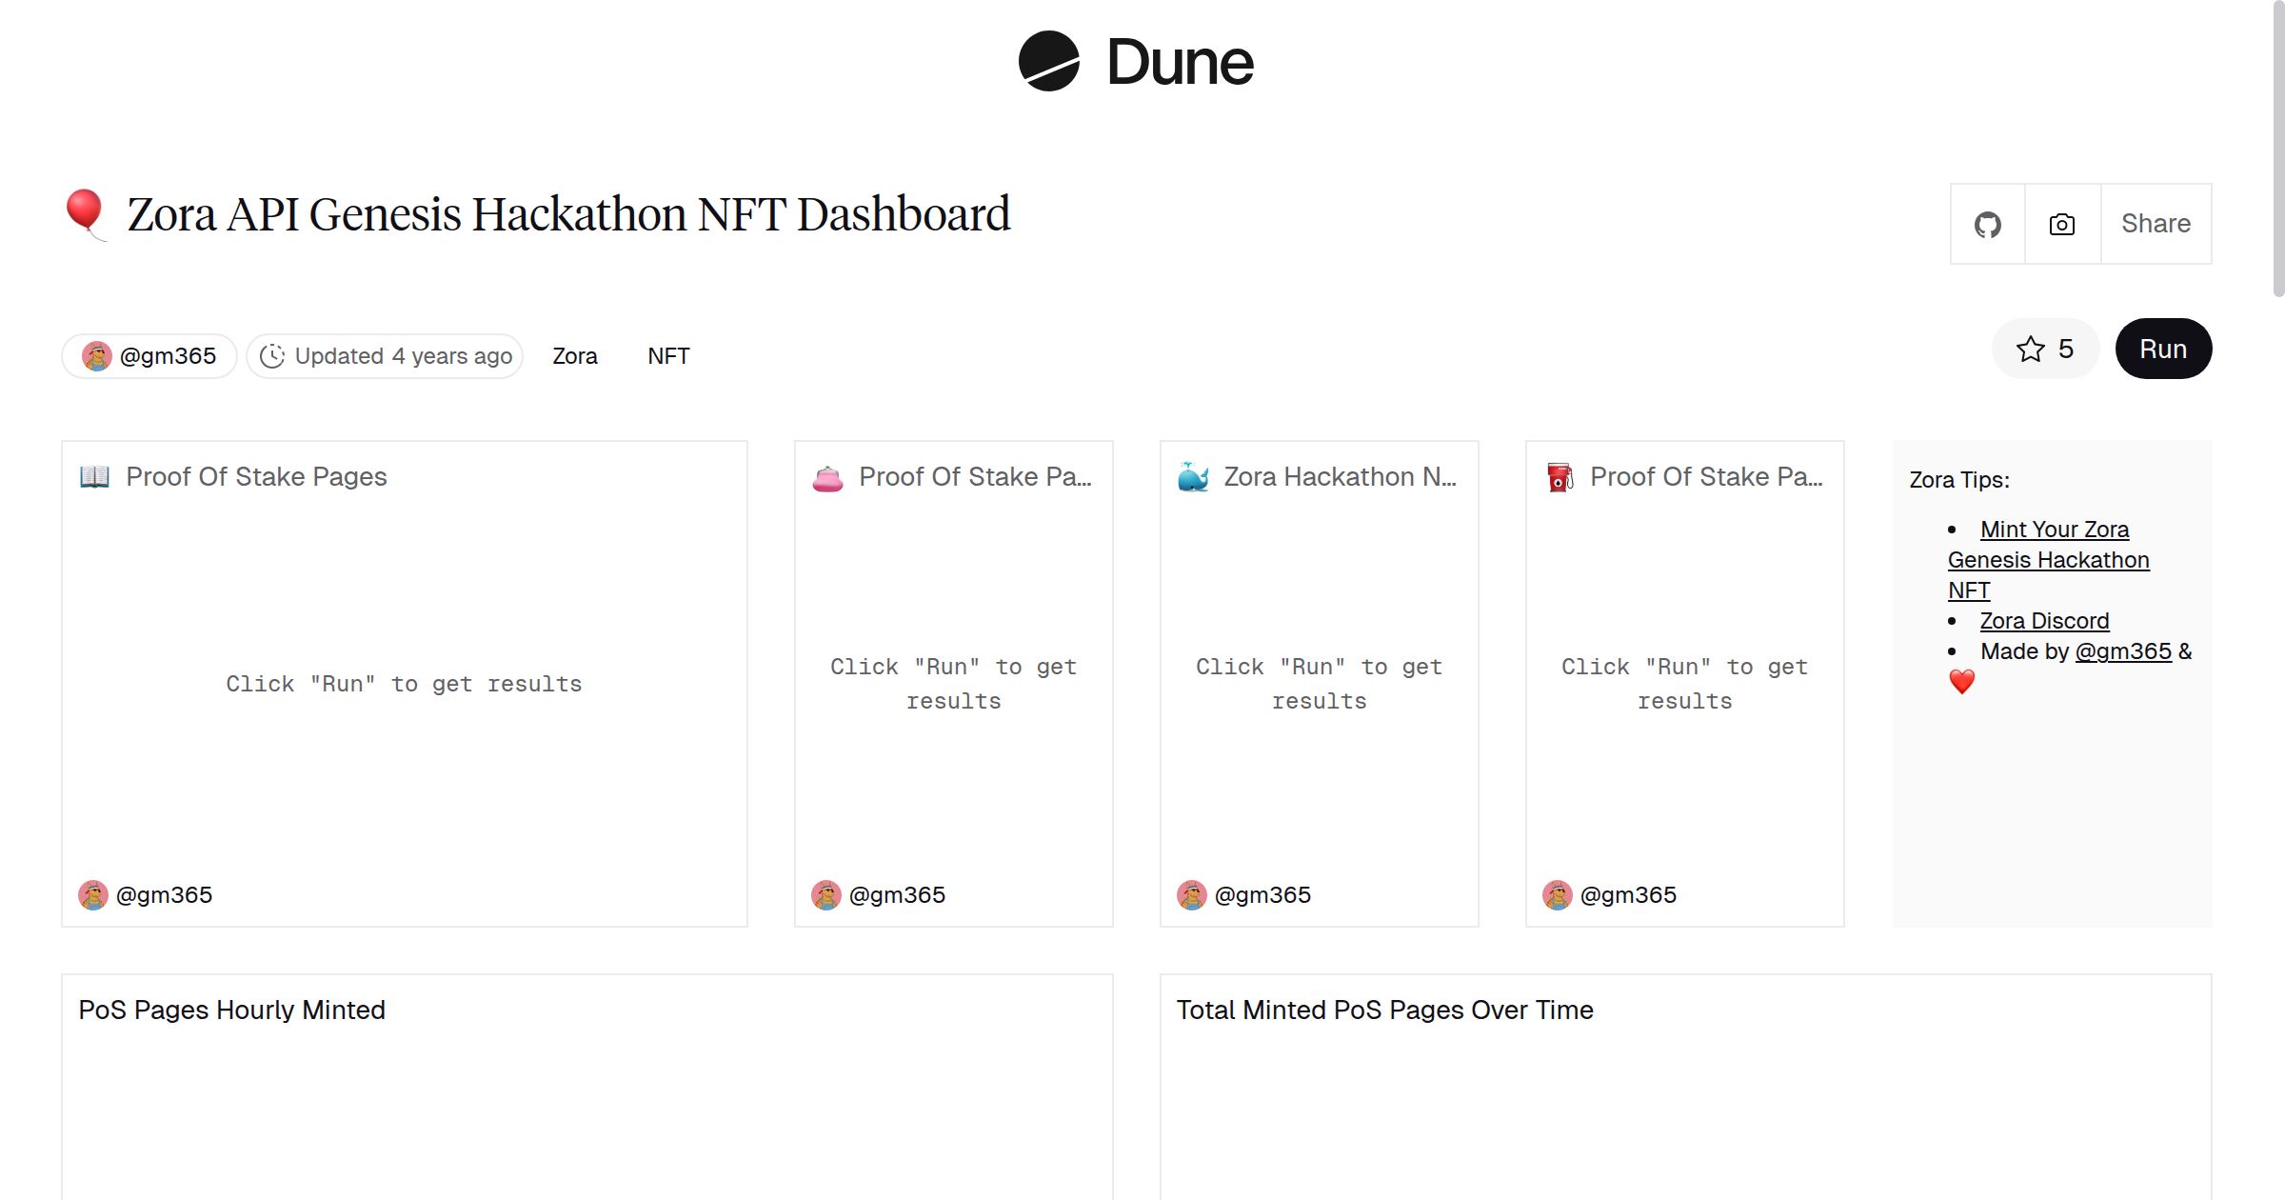
Task: Click the purse emoji on the second widget
Action: 826,476
